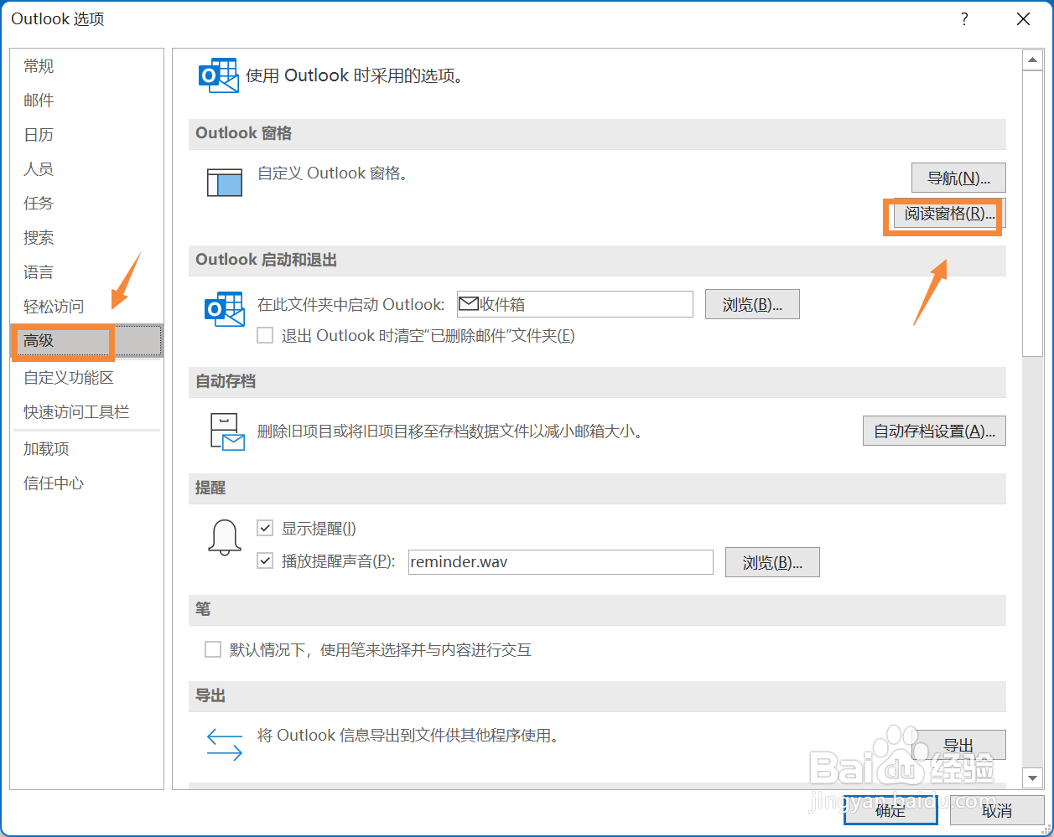Click the 自动存档 section heading
This screenshot has width=1054, height=837.
click(226, 381)
